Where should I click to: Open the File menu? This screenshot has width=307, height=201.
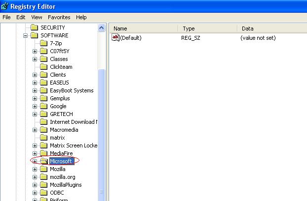click(x=6, y=17)
